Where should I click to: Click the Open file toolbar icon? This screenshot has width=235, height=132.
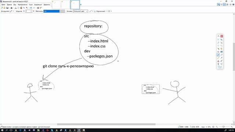click(x=4, y=8)
